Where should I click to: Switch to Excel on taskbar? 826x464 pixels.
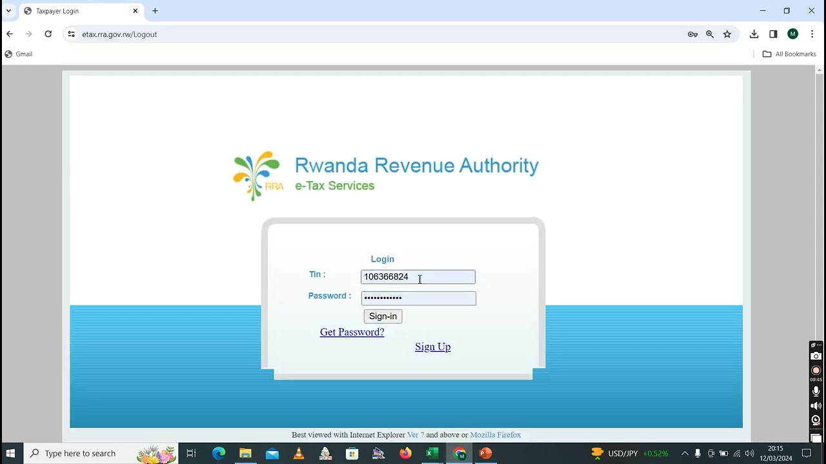[x=432, y=453]
